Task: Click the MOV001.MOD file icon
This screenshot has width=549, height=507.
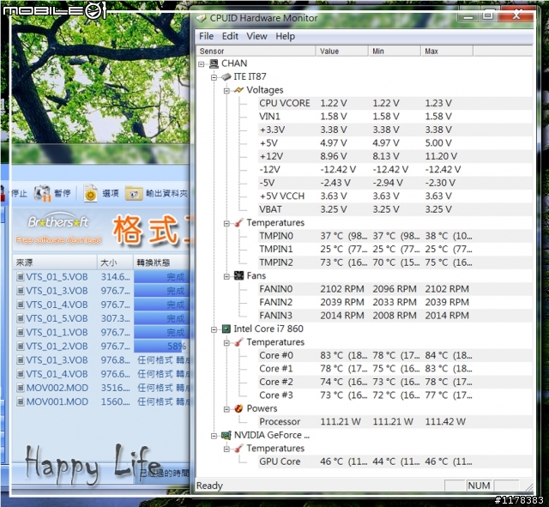Action: (21, 401)
